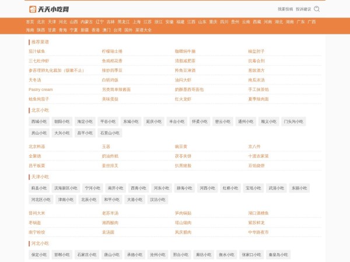Open the Pastry cream recipe link
This screenshot has width=350, height=262.
(41, 90)
